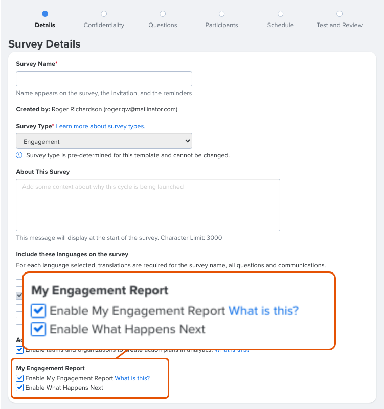Click the Participants step circle
Viewport: 384px width, 409px height.
click(x=221, y=14)
